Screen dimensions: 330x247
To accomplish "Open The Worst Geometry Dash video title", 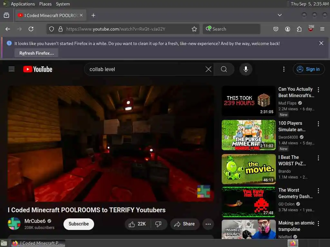I will 296,193.
